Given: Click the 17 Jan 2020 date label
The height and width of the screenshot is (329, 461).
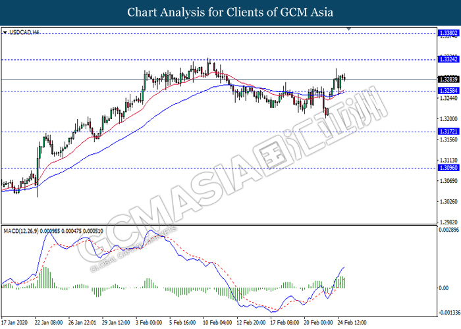Looking at the screenshot, I should click(14, 322).
